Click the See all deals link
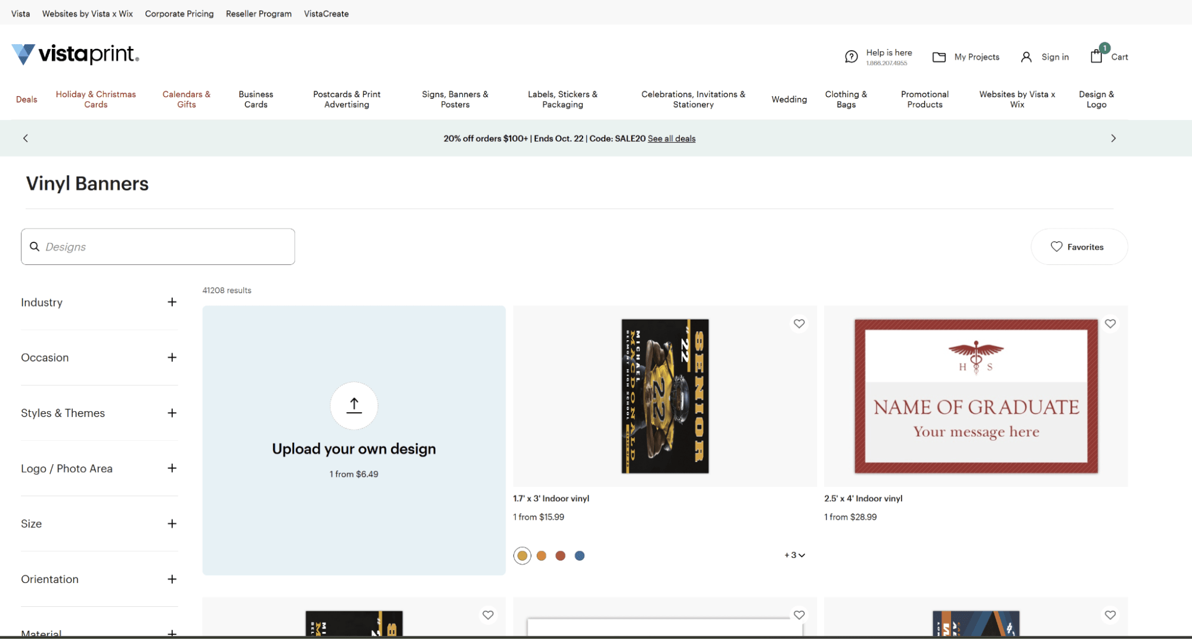 [671, 138]
